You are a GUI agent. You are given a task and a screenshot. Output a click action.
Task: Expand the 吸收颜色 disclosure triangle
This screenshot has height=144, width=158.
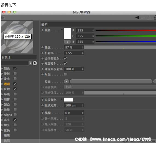point(62,100)
